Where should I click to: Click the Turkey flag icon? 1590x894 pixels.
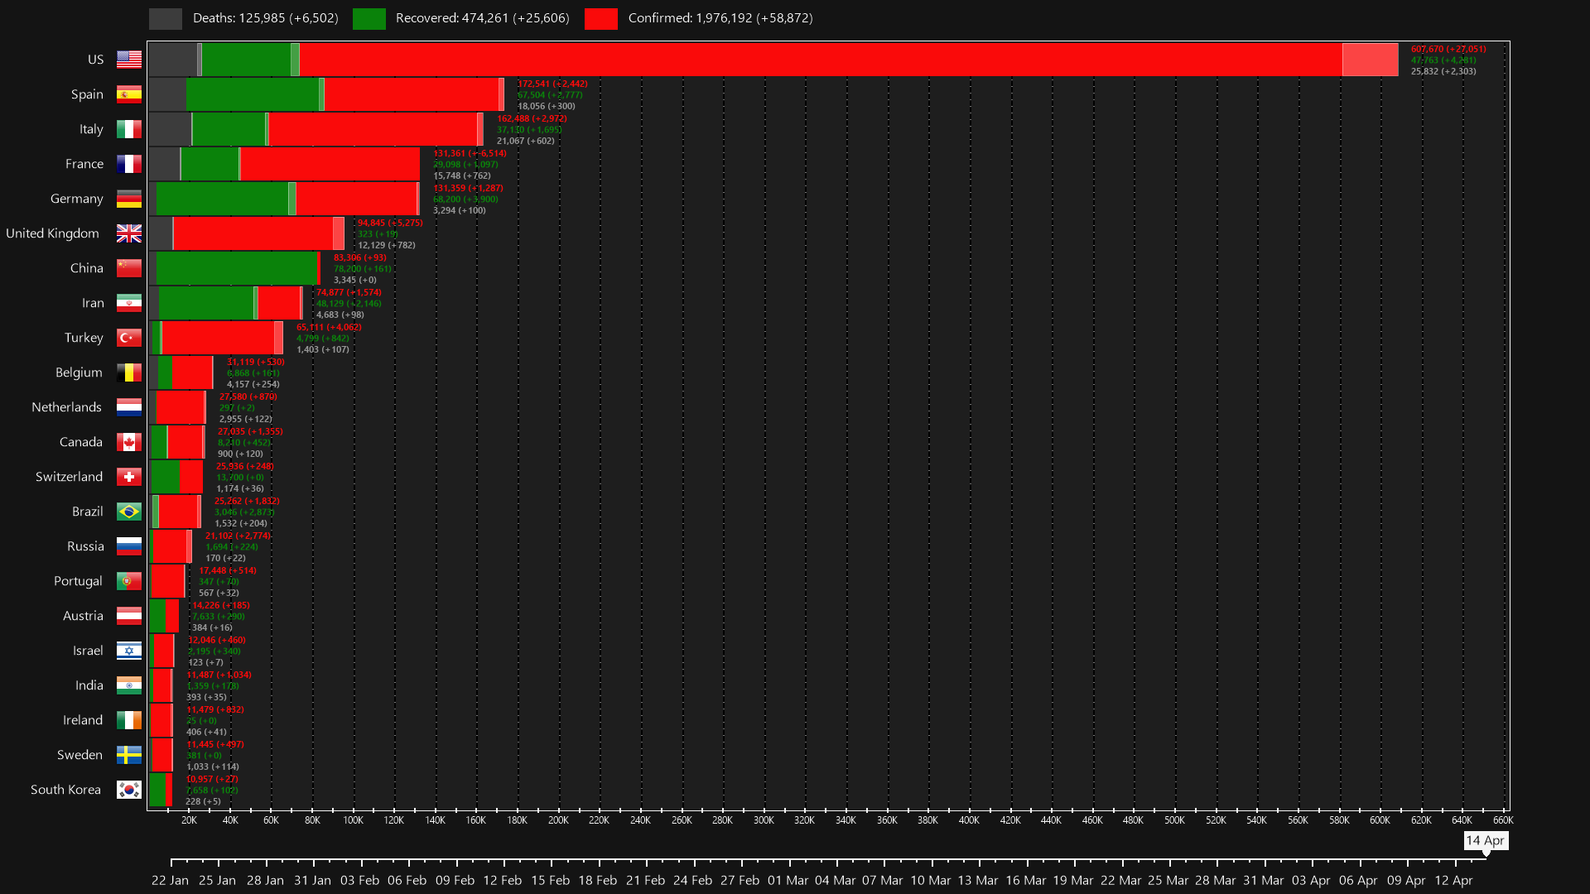tap(129, 338)
